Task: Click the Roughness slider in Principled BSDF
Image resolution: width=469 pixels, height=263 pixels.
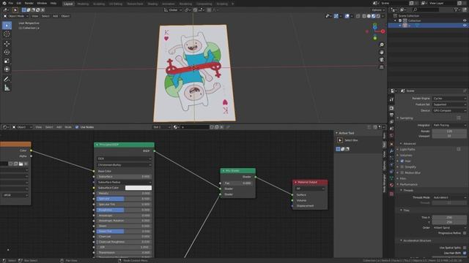Action: [x=124, y=210]
